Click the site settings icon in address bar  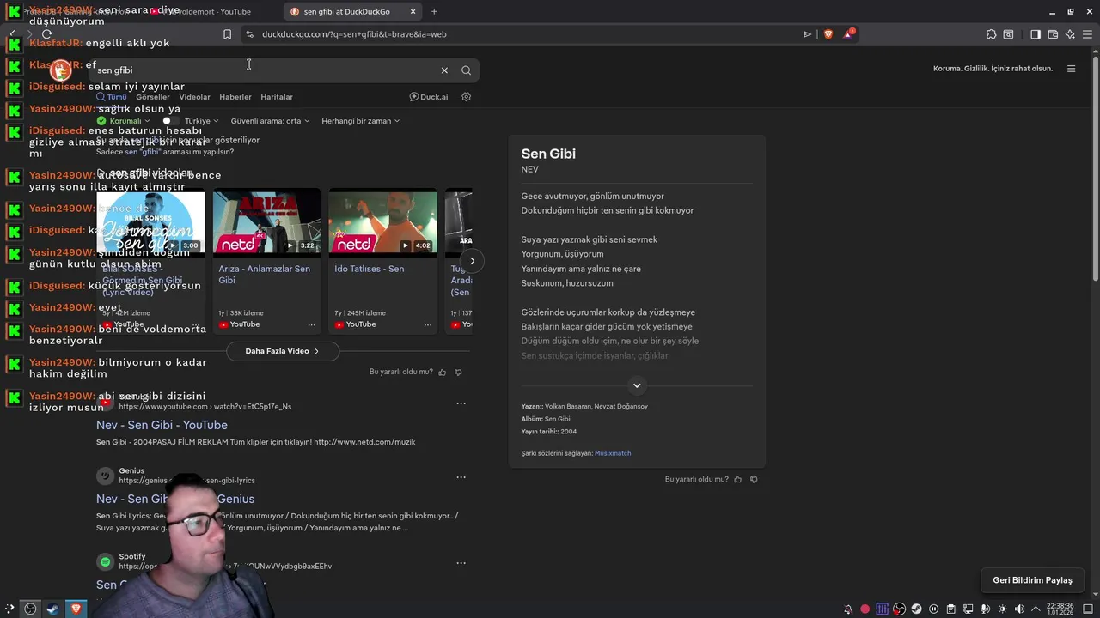(249, 34)
